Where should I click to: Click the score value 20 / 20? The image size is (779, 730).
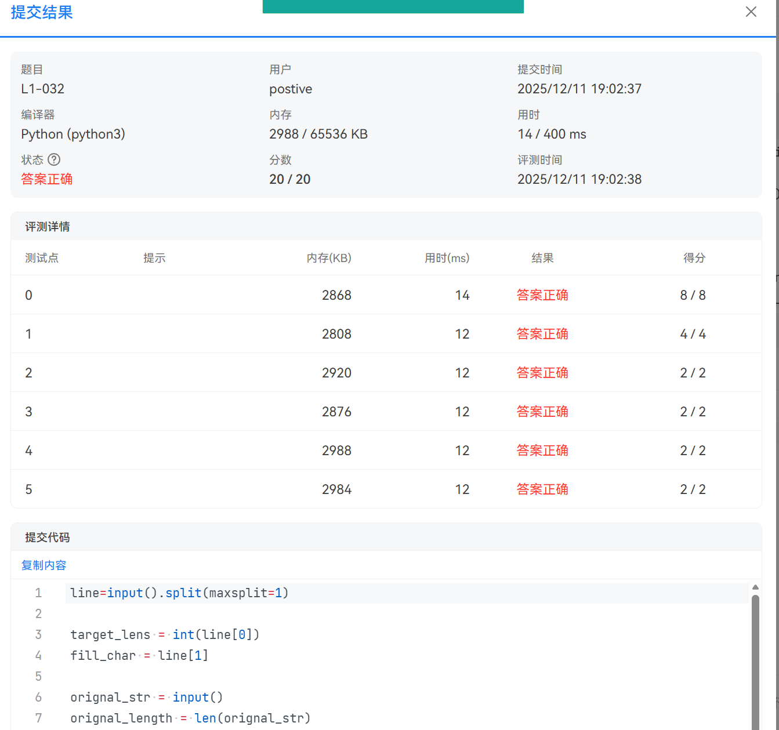(290, 179)
